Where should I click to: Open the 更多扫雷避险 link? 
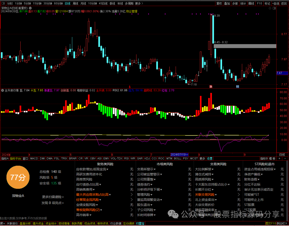53,197
